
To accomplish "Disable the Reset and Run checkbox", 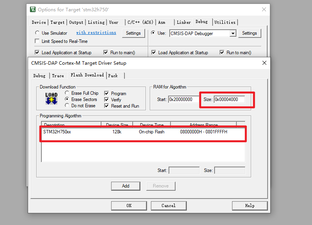I will coord(107,106).
